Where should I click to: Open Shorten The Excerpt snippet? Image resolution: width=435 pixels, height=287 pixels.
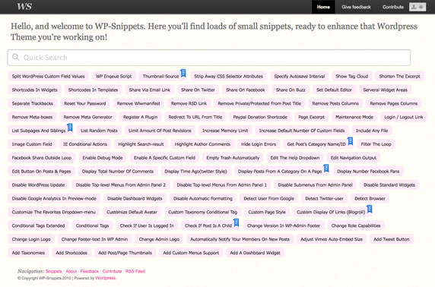point(399,76)
